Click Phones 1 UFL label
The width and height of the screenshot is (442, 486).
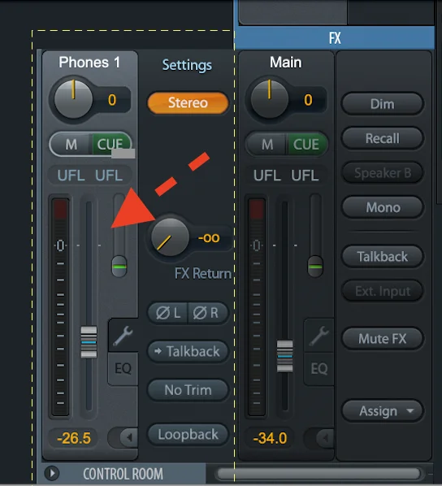tap(89, 176)
